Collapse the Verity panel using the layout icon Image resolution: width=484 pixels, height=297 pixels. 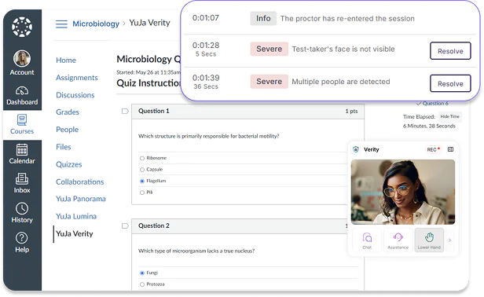click(451, 149)
